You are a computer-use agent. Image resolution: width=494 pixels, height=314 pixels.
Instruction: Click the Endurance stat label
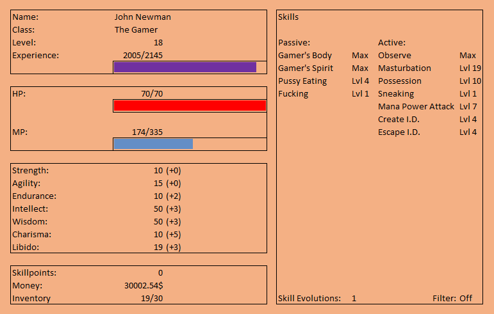(x=35, y=196)
